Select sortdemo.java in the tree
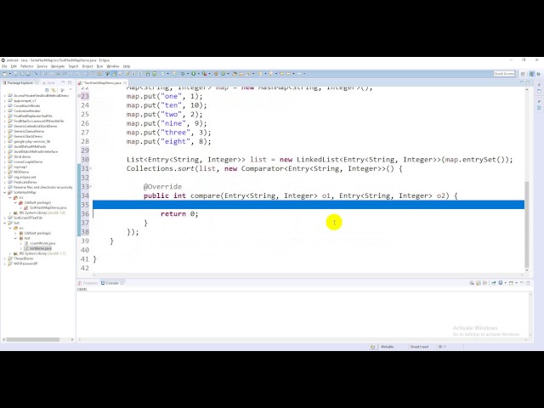 click(40, 248)
